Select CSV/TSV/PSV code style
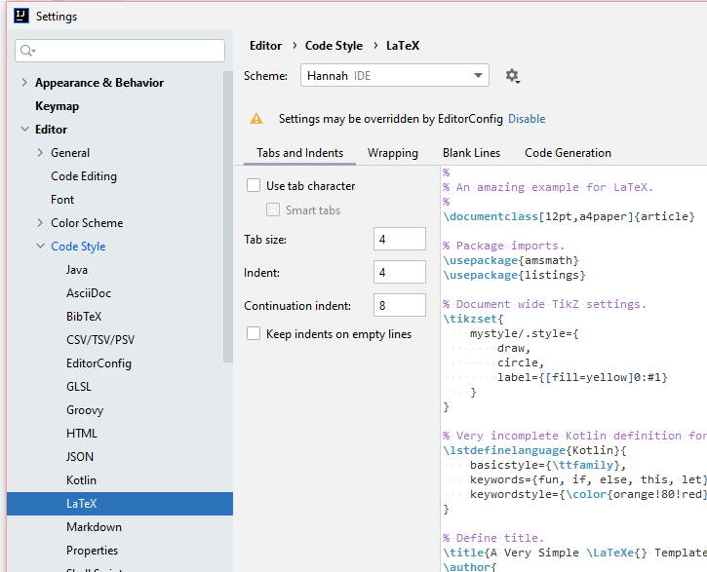This screenshot has height=572, width=707. click(100, 340)
